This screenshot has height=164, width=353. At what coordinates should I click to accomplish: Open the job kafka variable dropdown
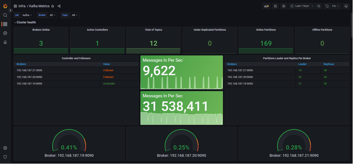coord(28,15)
